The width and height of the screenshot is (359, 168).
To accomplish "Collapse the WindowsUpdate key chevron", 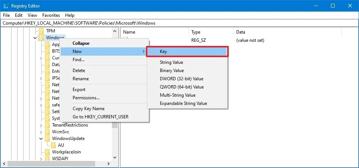I will point(41,139).
